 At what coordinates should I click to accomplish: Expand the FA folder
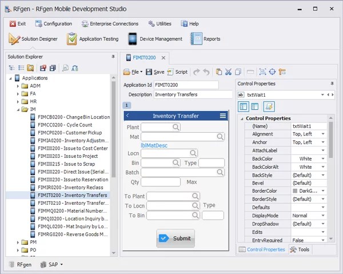click(18, 94)
